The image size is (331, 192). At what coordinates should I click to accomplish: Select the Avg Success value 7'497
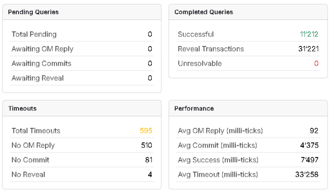[309, 160]
